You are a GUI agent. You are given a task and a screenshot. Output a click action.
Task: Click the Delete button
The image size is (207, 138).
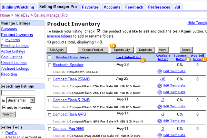pos(186,50)
